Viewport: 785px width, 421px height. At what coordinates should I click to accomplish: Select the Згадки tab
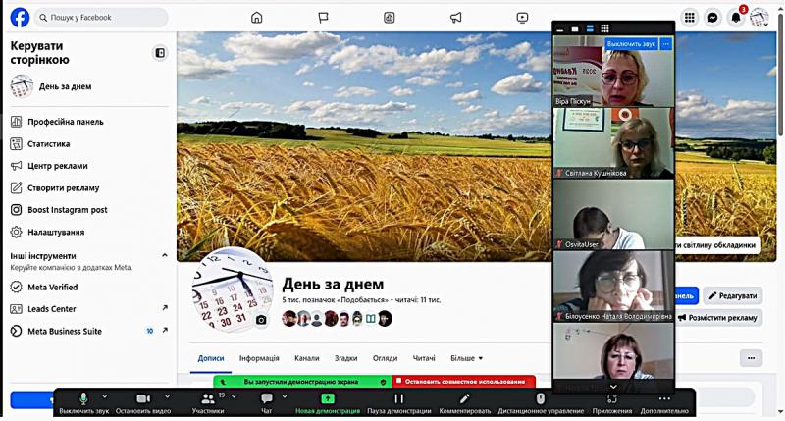(x=345, y=358)
